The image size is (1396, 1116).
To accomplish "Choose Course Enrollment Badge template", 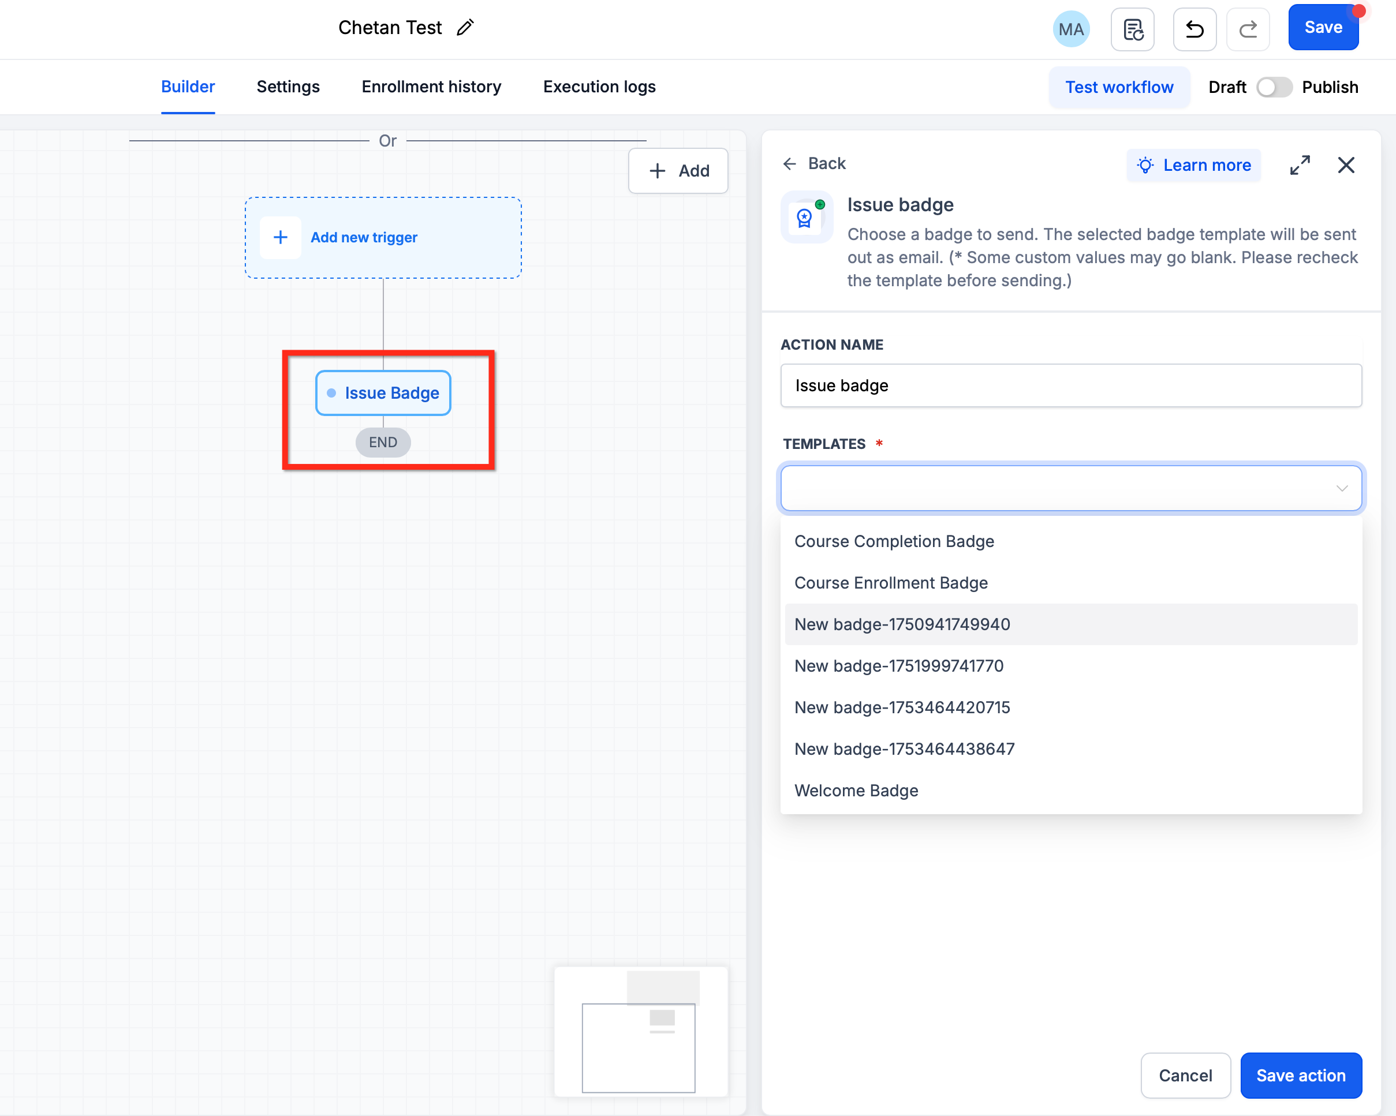I will [1071, 583].
